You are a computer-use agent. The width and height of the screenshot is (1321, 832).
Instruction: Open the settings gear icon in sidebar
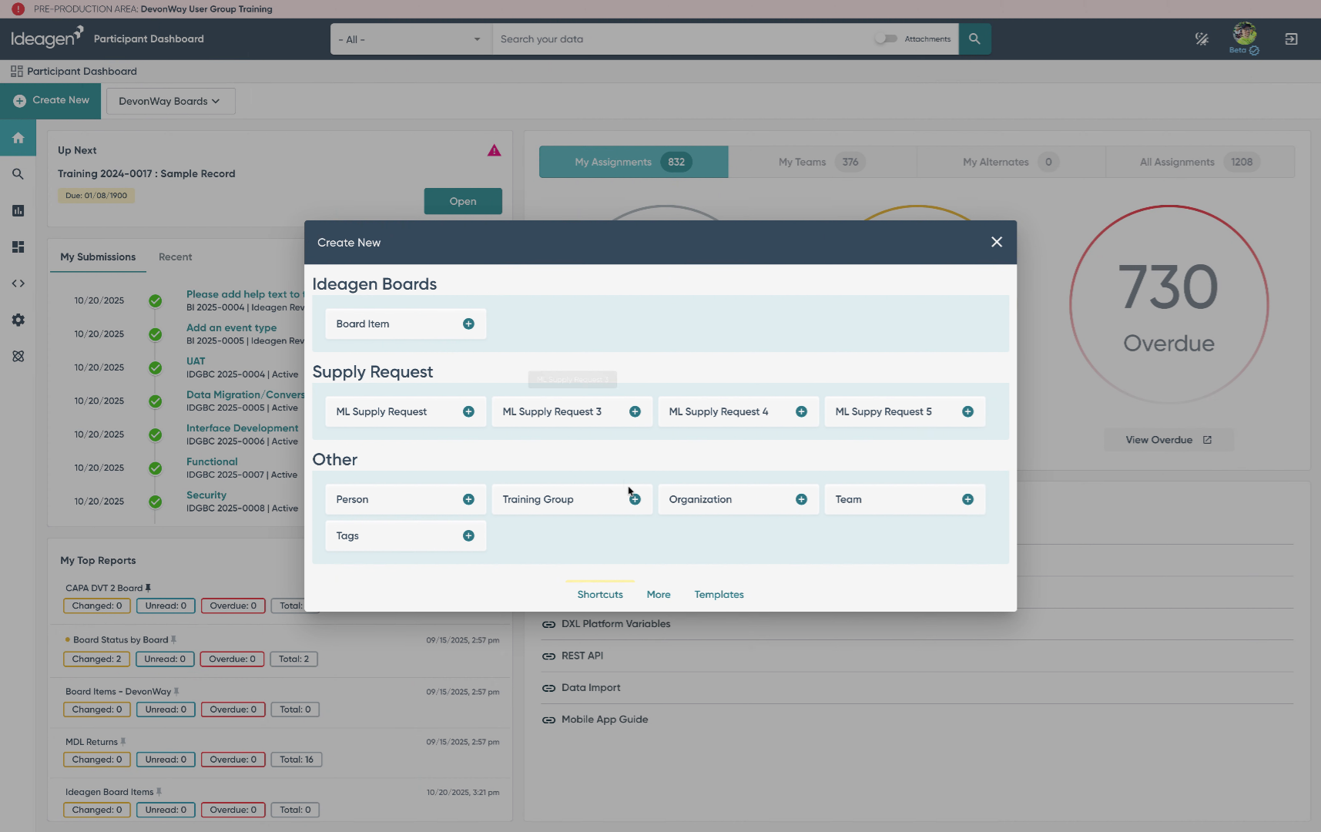pyautogui.click(x=18, y=320)
